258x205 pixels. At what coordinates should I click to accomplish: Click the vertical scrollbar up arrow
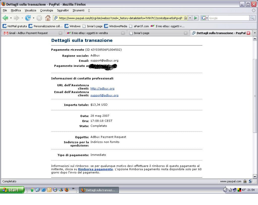click(x=255, y=39)
